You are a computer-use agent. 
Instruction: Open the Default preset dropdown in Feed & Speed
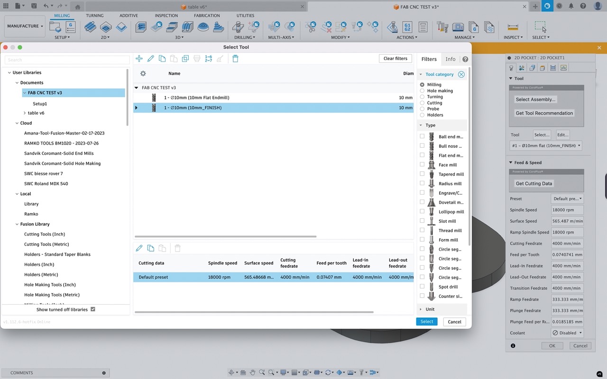(567, 199)
